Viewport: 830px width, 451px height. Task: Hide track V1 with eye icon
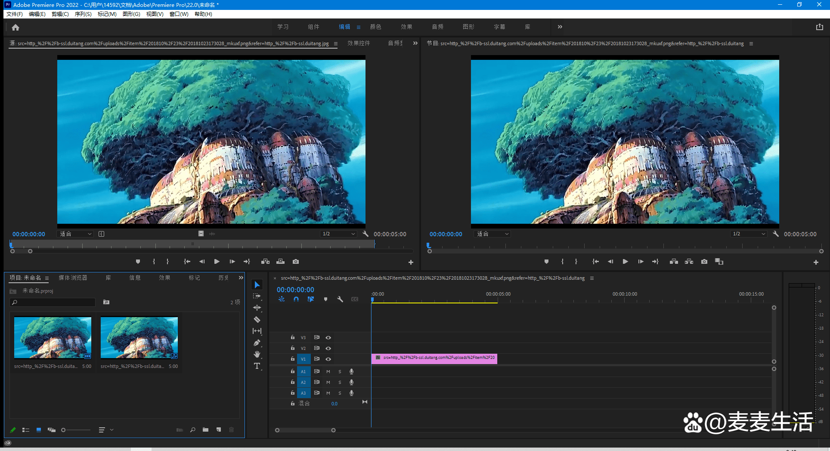tap(328, 359)
